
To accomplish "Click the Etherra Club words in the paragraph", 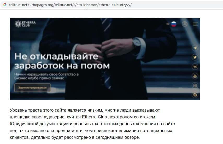I will [x=95, y=117].
